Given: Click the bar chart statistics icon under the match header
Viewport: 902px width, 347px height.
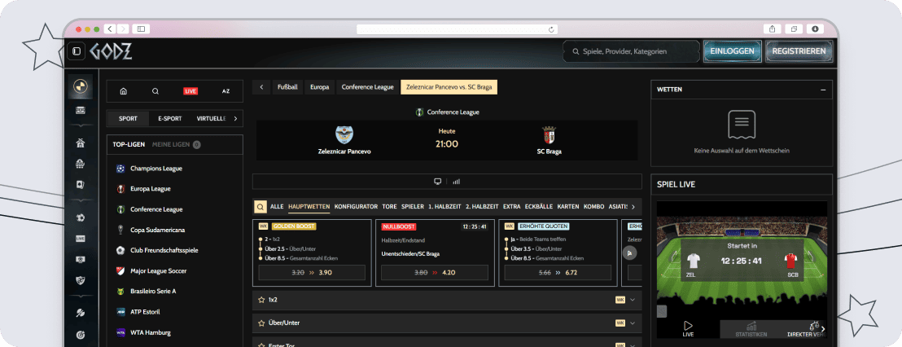Looking at the screenshot, I should [x=456, y=182].
